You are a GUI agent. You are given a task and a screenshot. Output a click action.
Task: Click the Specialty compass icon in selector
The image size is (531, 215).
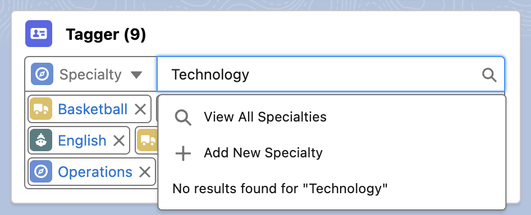(x=42, y=74)
